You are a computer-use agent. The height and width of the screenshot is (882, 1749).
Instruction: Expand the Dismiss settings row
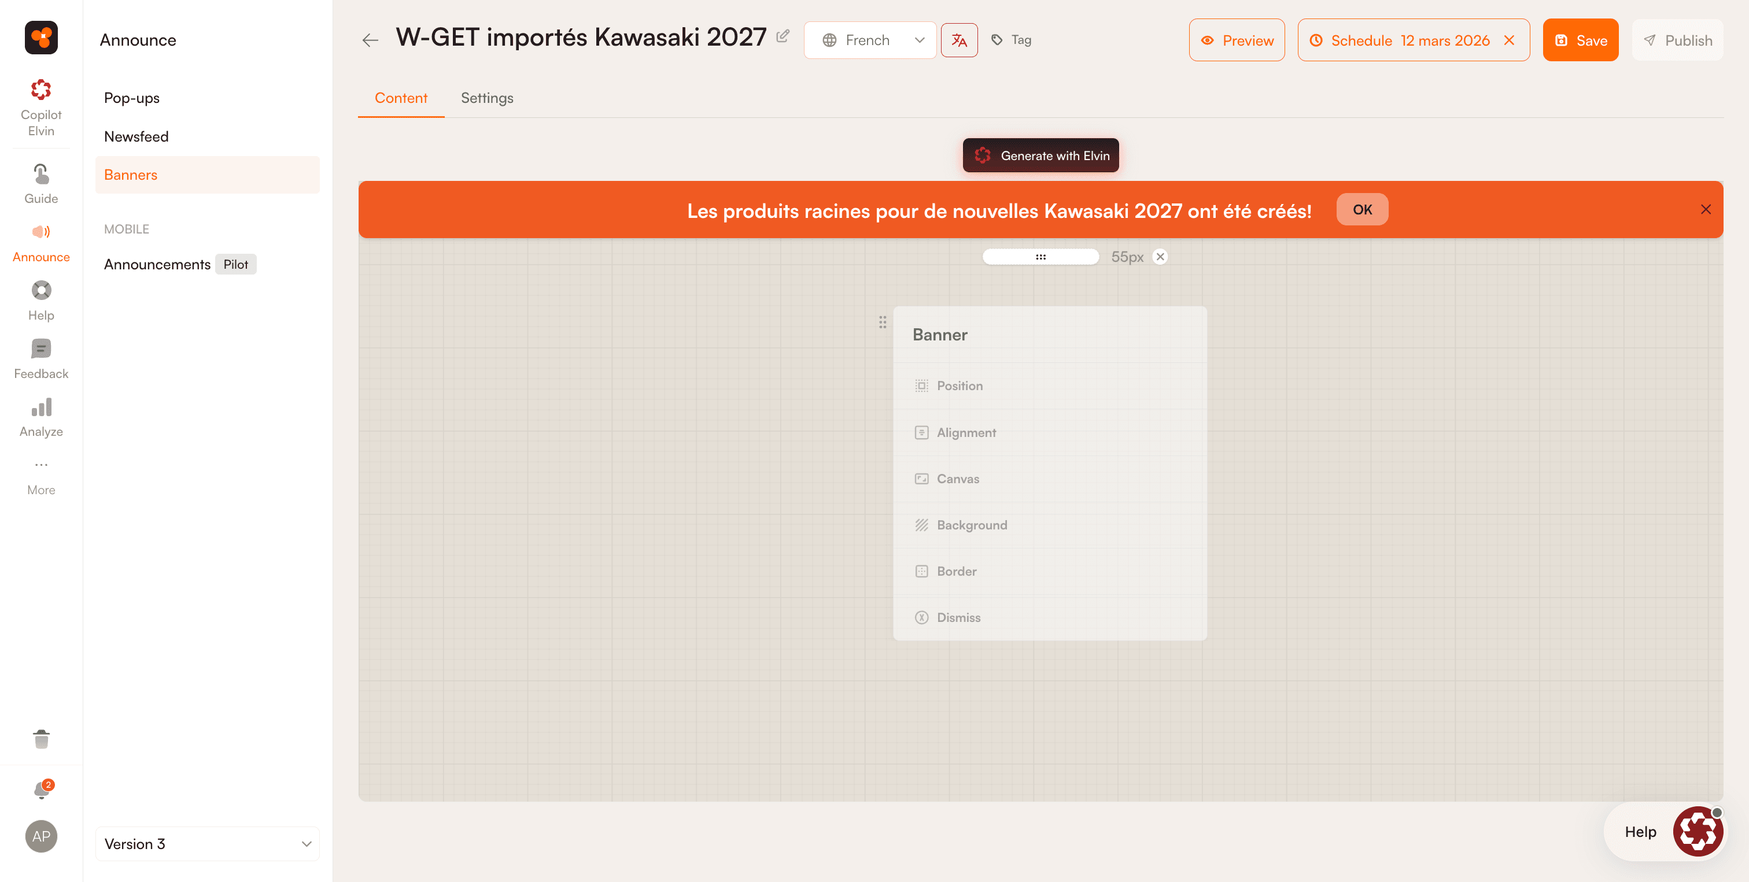1050,617
